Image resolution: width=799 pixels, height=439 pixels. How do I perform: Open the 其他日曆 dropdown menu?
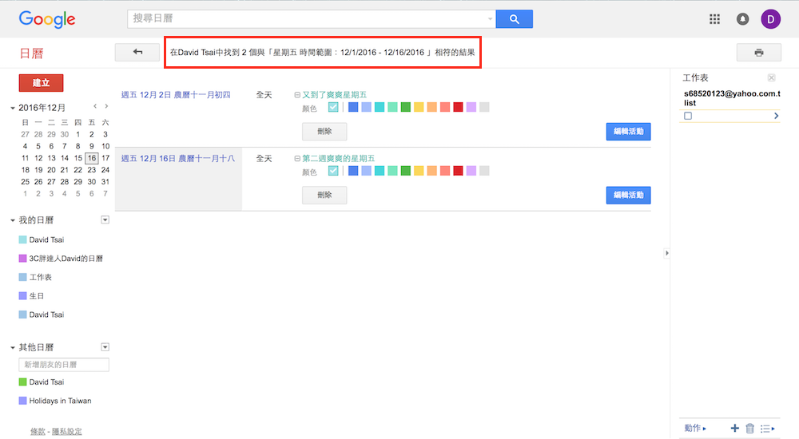point(105,347)
